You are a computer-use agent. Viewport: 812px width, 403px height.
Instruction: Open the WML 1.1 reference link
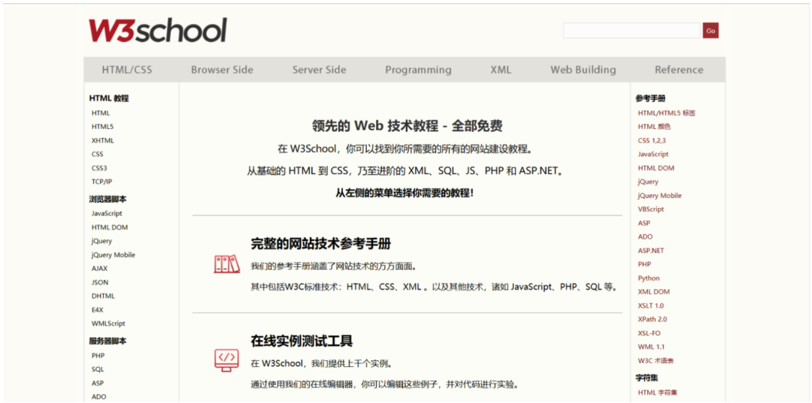pyautogui.click(x=651, y=347)
